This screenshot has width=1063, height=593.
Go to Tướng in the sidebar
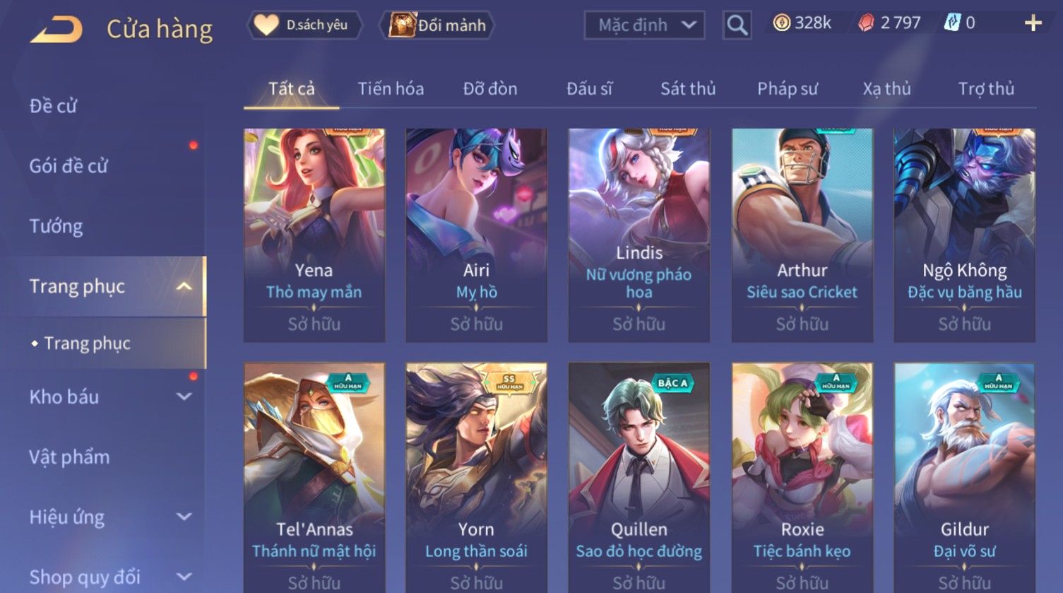pyautogui.click(x=57, y=226)
